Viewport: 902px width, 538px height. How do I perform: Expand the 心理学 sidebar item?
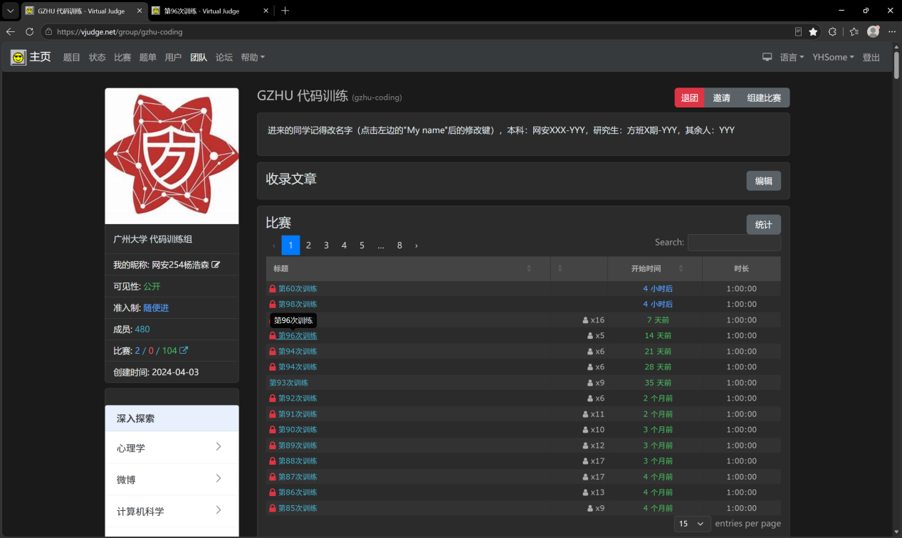tap(172, 448)
